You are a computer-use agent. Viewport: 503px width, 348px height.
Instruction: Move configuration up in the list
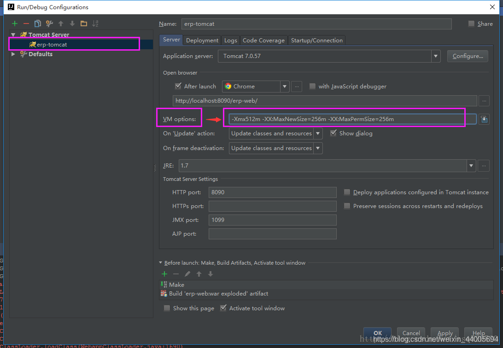(61, 23)
